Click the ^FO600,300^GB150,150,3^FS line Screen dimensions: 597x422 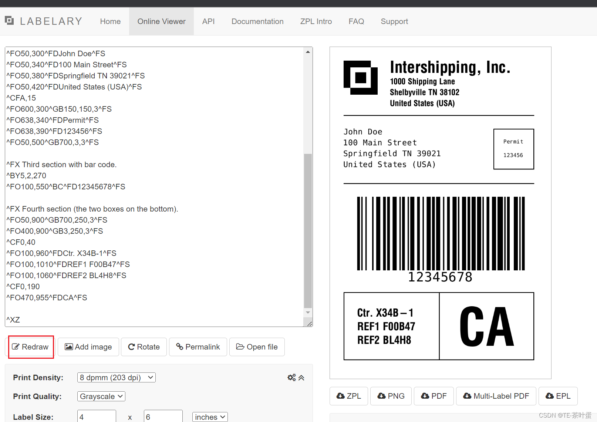click(59, 109)
